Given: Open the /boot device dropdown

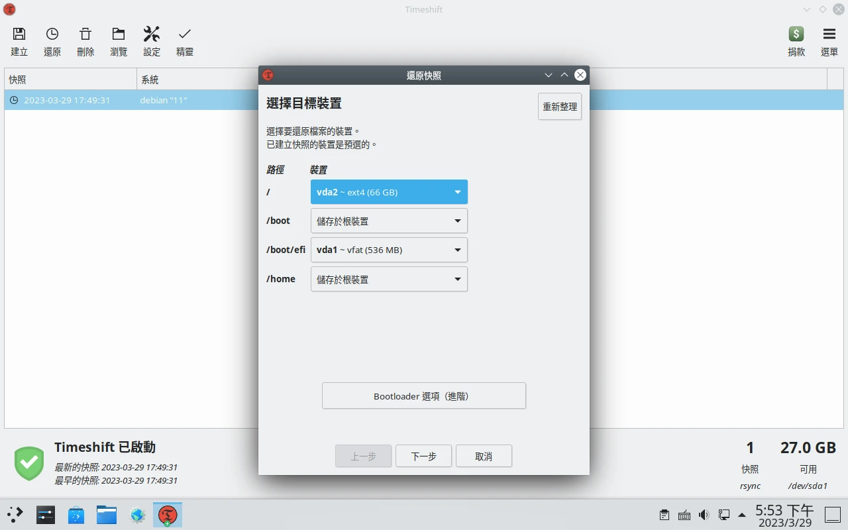Looking at the screenshot, I should [x=389, y=221].
